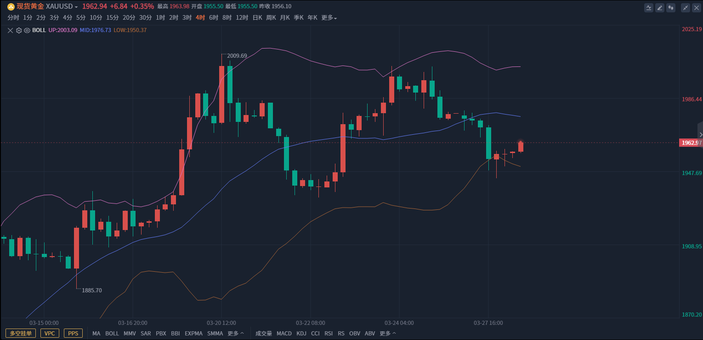Expand 更多 after SMMA indicators
The width and height of the screenshot is (703, 340).
(x=236, y=334)
